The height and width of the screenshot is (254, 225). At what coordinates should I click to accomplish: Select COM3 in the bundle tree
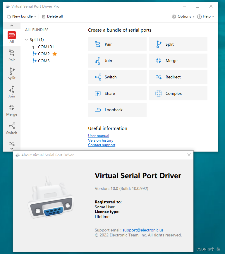(44, 61)
